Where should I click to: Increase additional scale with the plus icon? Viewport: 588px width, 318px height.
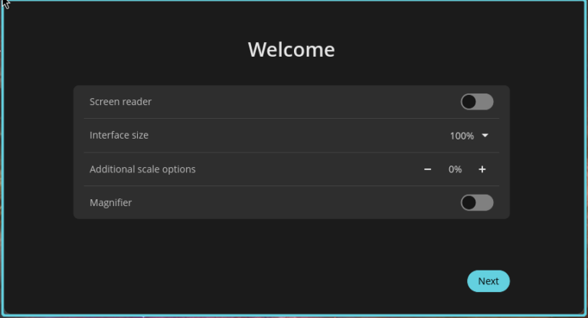482,169
